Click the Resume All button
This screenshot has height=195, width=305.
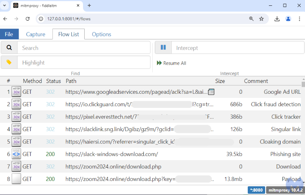pos(171,63)
